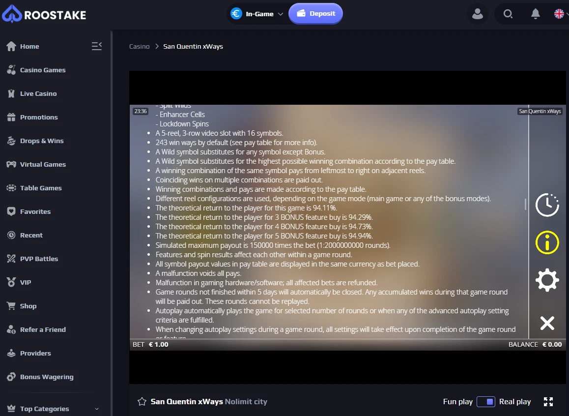Collapse the sidebar menu icon
This screenshot has width=569, height=416.
pyautogui.click(x=96, y=46)
